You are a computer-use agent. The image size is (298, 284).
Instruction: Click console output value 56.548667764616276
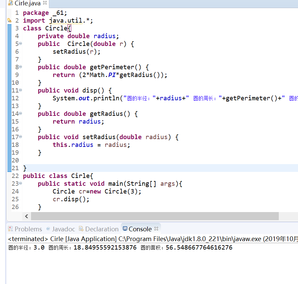tap(199, 248)
